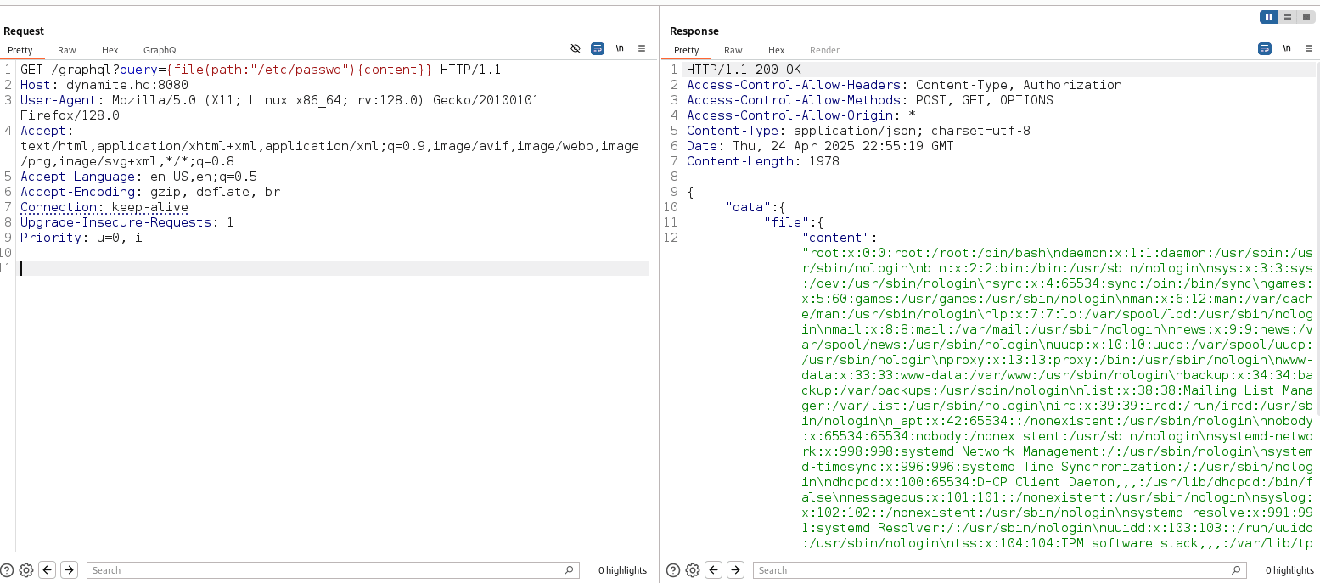Open help icon under Response panel
The height and width of the screenshot is (583, 1320).
point(674,570)
